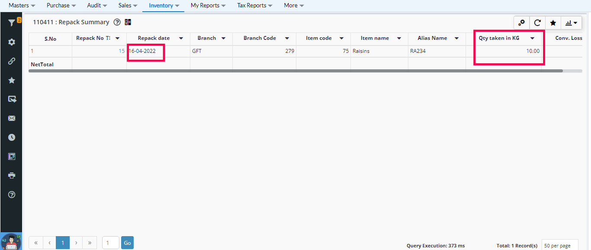Open the More menu
This screenshot has width=591, height=250.
(294, 6)
